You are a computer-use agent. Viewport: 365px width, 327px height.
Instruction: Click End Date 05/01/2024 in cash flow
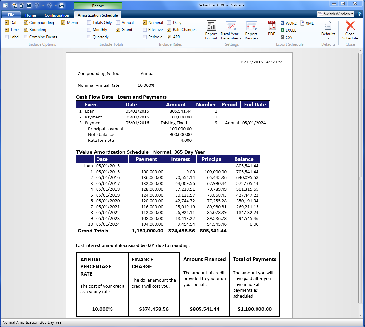point(254,123)
